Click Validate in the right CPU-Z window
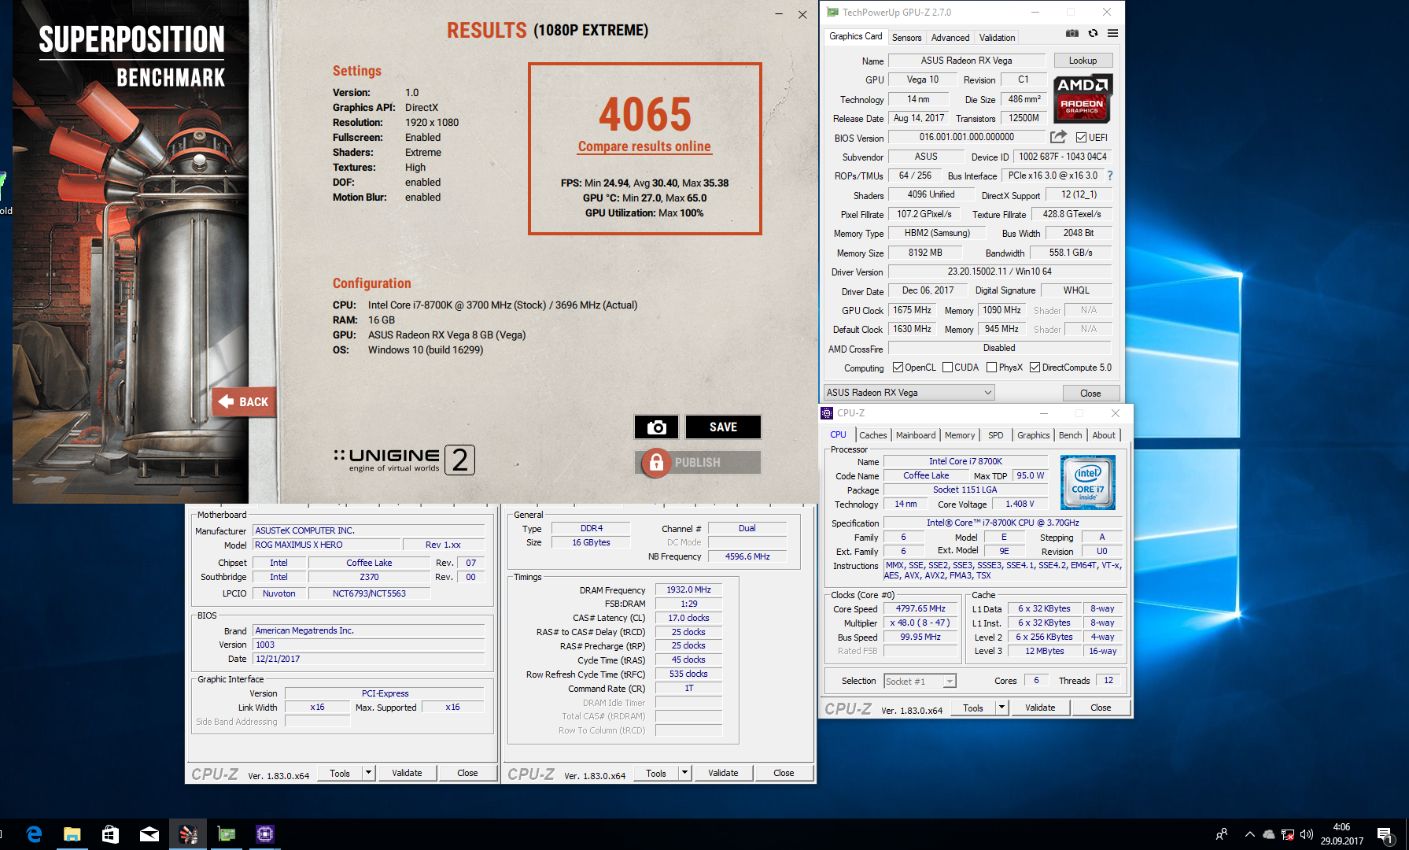 [x=1040, y=708]
